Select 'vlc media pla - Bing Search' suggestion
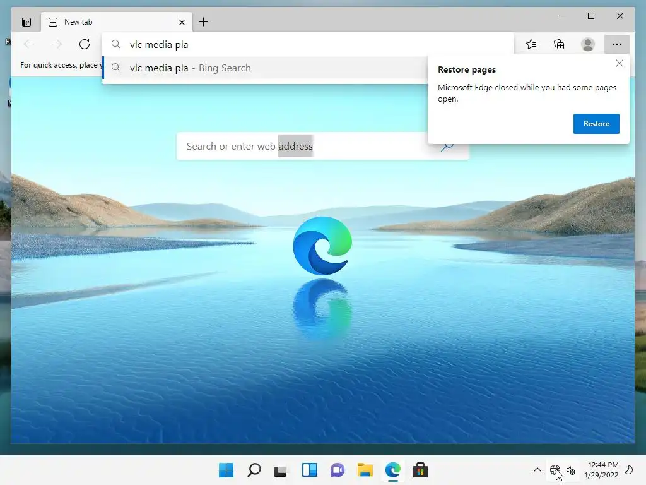646x485 pixels. pos(266,68)
